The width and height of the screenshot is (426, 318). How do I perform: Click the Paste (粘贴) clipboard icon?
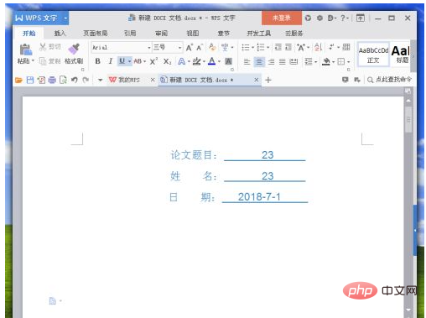click(26, 50)
